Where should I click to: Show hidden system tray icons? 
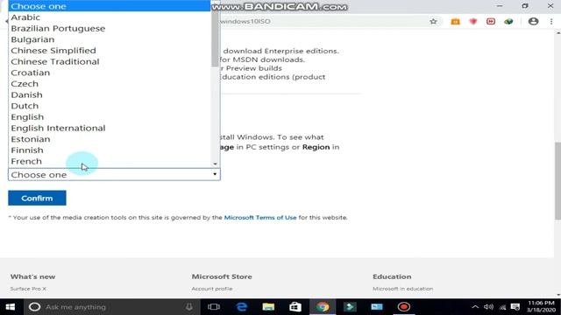[475, 307]
